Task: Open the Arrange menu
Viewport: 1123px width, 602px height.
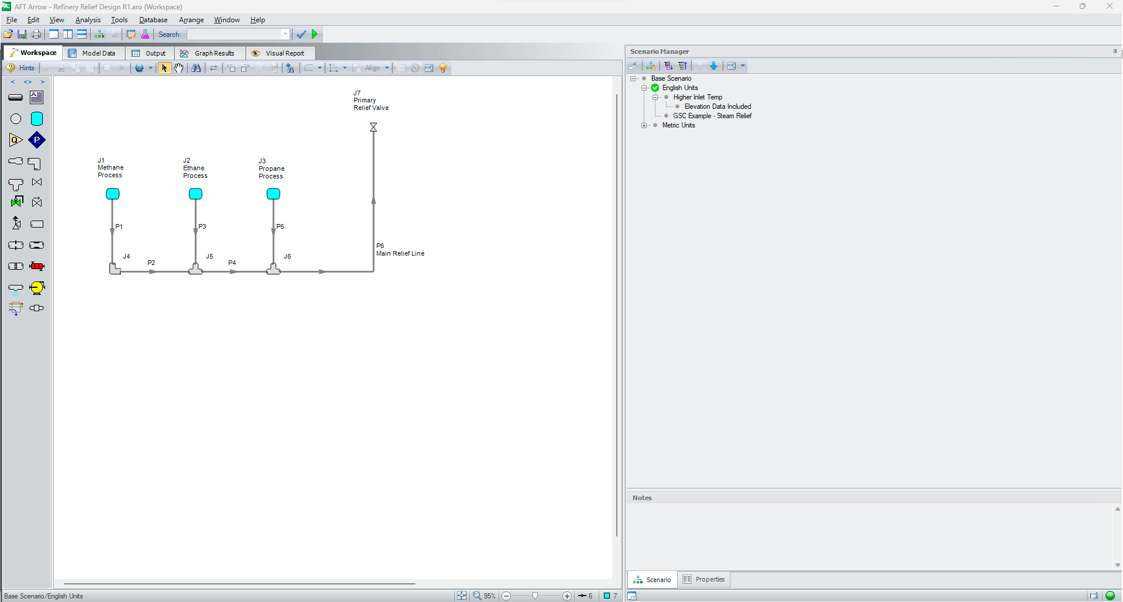Action: [x=191, y=20]
